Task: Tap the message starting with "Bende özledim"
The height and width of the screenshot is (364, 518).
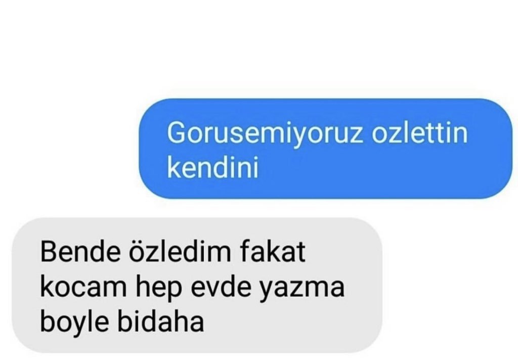Action: [x=197, y=286]
